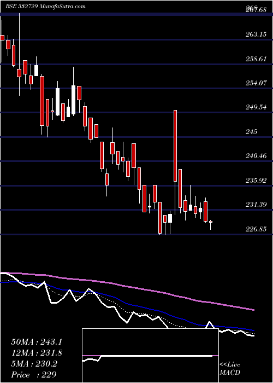Screen dimensions: 273x383
Task: Click inside the MACD inset chart panel
Action: [x=150, y=356]
